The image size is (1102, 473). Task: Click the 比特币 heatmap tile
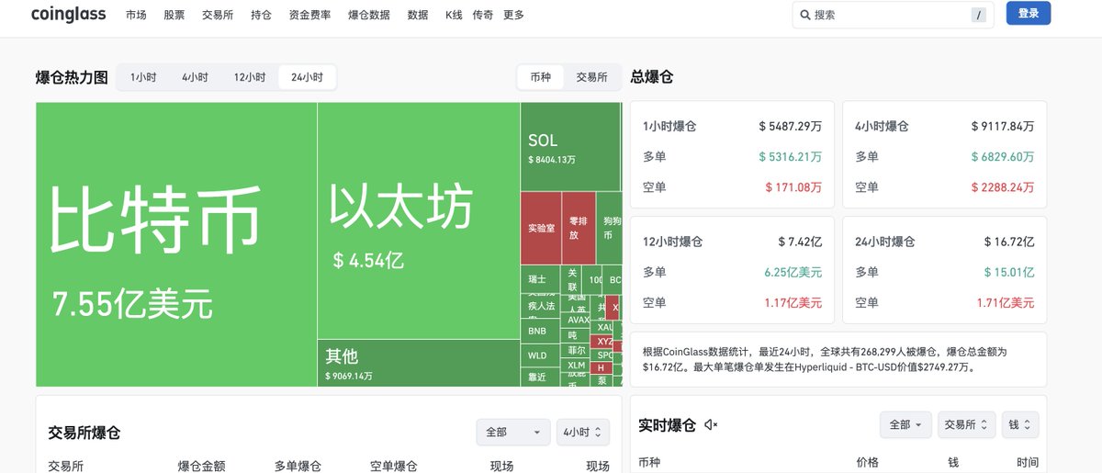coord(176,244)
